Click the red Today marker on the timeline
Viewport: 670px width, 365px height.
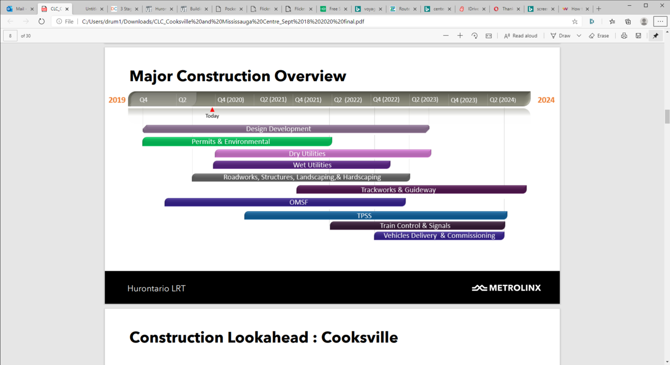click(x=212, y=110)
